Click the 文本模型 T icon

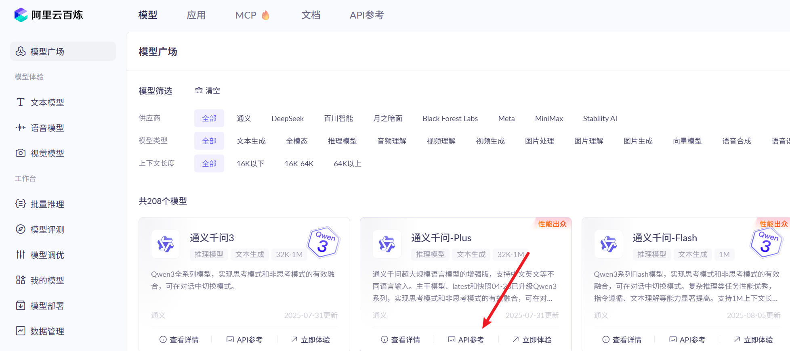point(21,102)
